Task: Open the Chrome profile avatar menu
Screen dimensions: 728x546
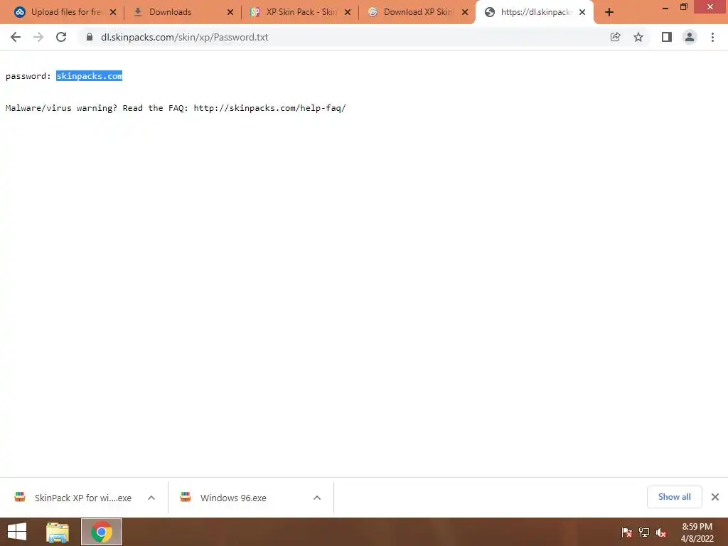Action: click(690, 37)
